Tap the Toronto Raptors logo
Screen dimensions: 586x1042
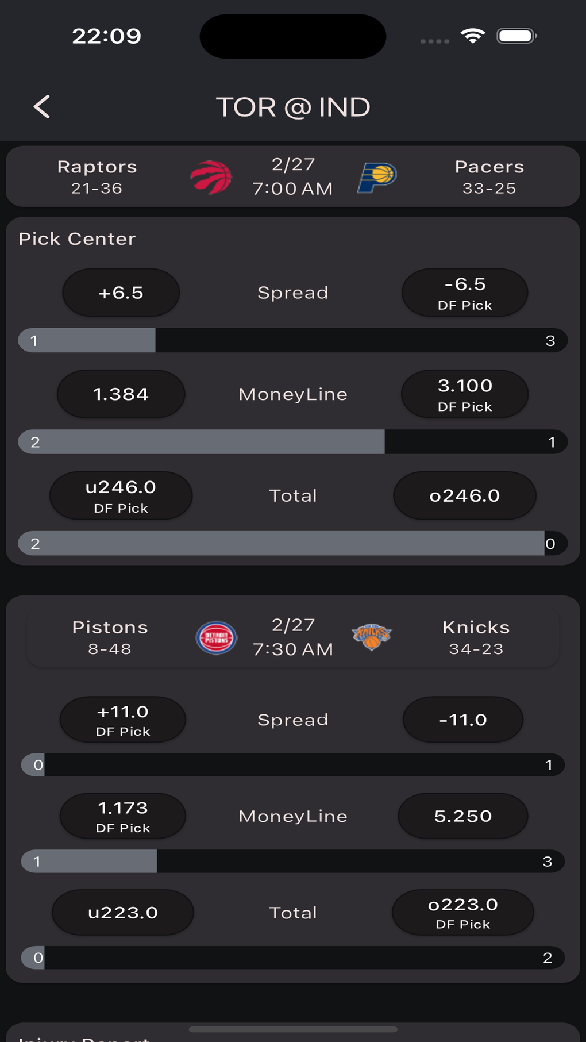[211, 177]
